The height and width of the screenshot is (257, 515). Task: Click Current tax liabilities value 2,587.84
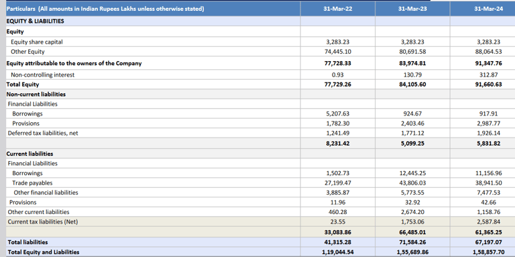[488, 222]
